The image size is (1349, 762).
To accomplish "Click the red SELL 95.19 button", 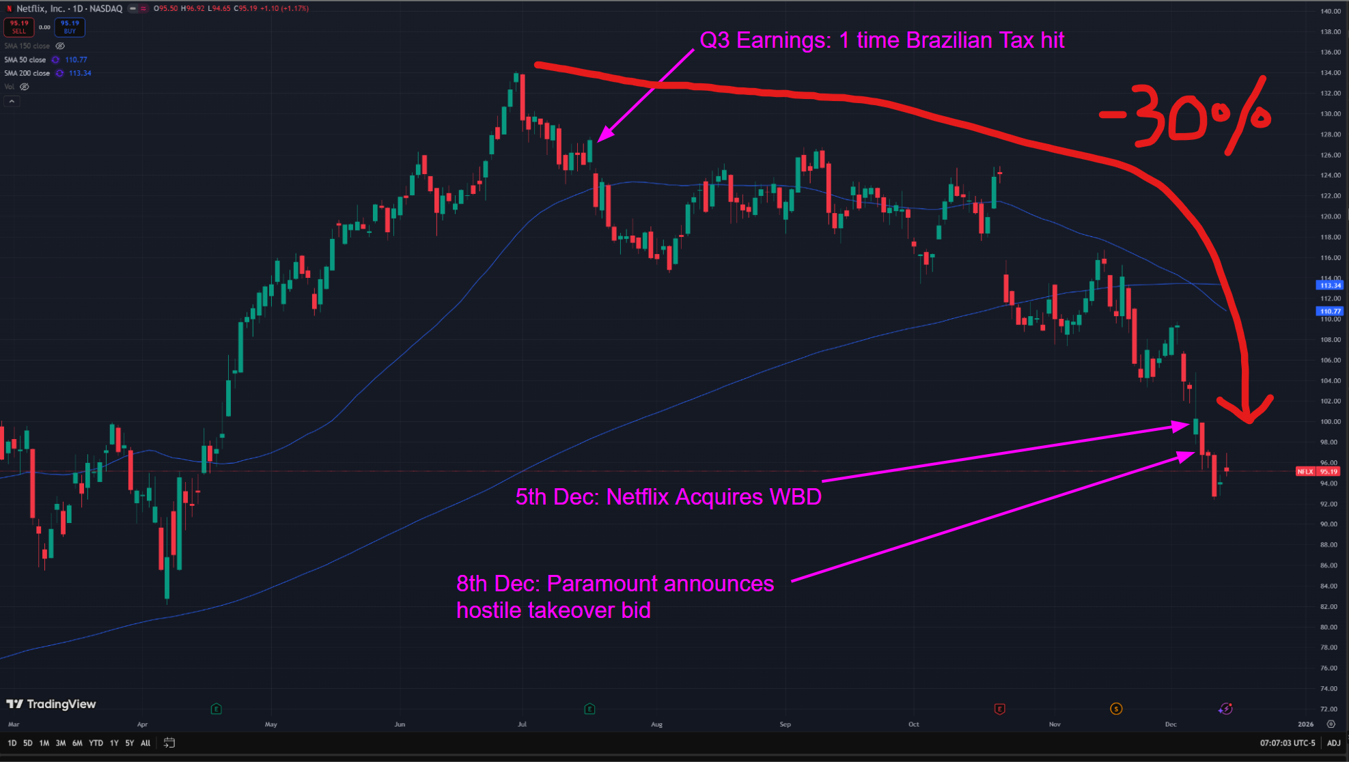I will pyautogui.click(x=18, y=27).
